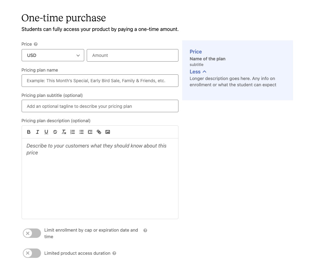
Task: Underline text in the description editor
Action: 46,132
